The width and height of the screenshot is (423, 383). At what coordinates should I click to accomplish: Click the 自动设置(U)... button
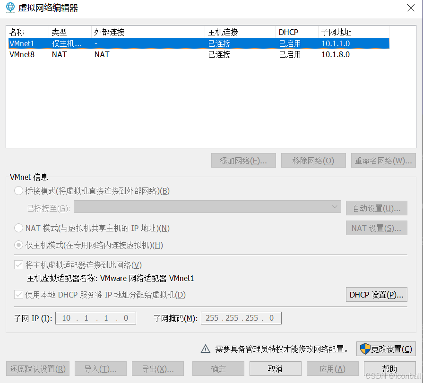(377, 208)
